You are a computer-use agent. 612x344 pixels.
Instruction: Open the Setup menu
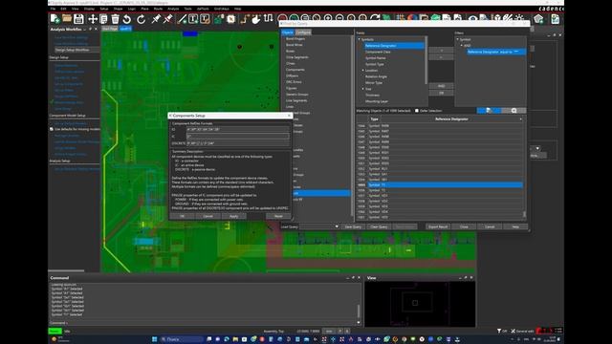click(104, 9)
